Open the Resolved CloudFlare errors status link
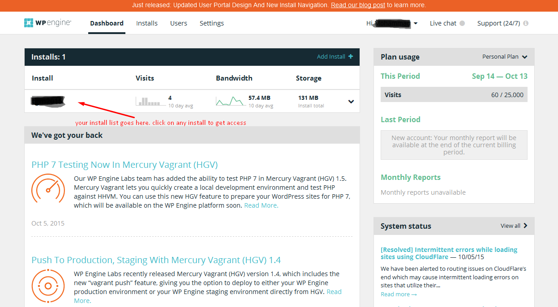Viewport: 558px width, 307px height. (449, 253)
